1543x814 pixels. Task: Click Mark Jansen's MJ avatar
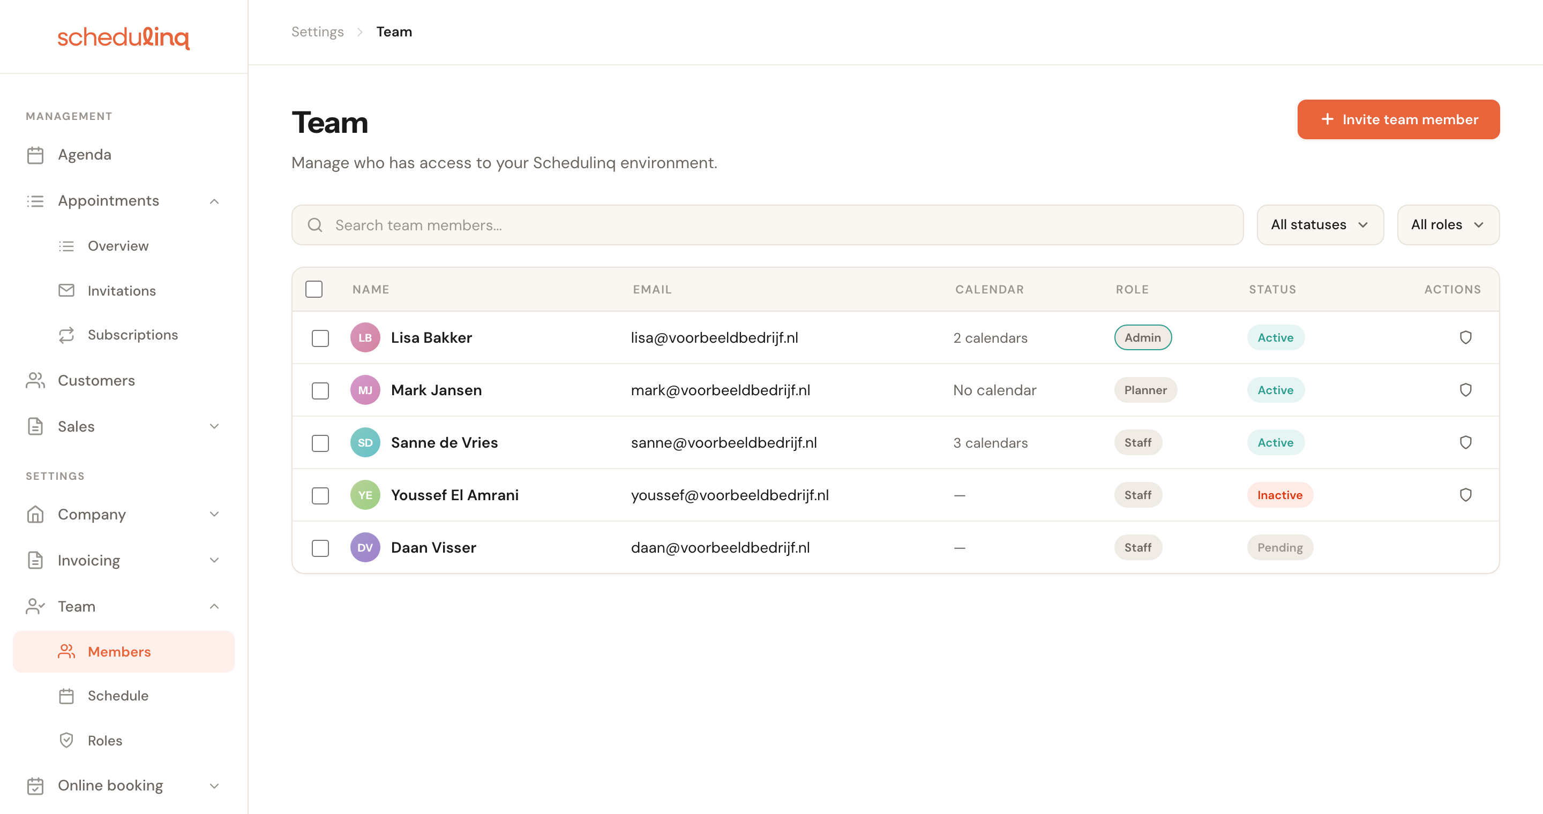pos(365,390)
